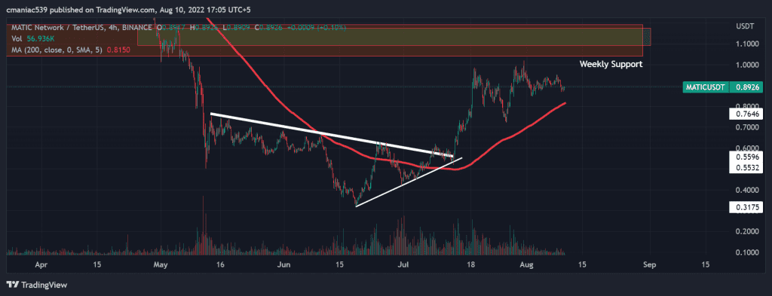
Task: Click the Sep label on time axis
Action: tap(649, 264)
